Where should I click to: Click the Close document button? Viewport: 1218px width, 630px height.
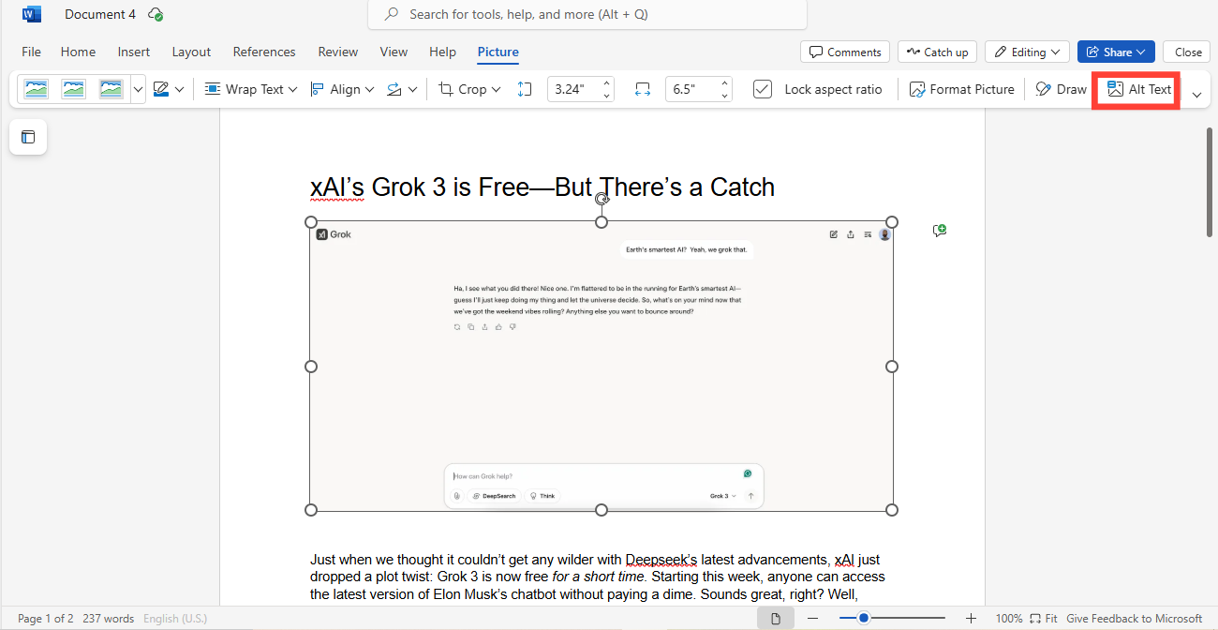[1188, 52]
